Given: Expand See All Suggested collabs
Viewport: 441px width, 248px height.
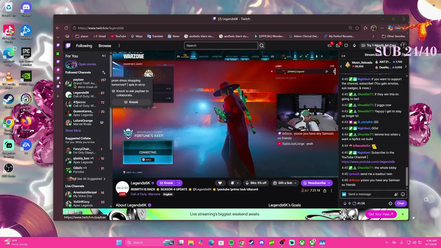Looking at the screenshot, I should [x=91, y=179].
